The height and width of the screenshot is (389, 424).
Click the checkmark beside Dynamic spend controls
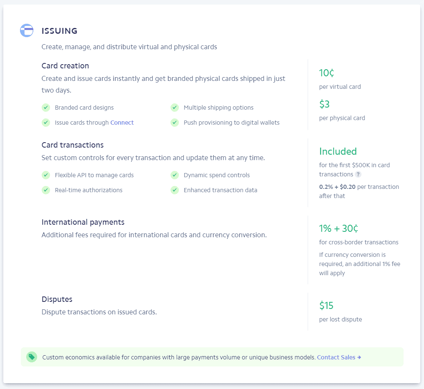[x=175, y=175]
